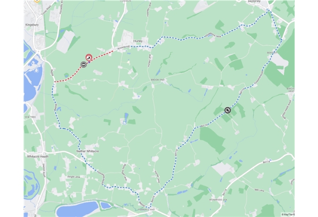Click the large blue reservoir at bottom
This screenshot has height=217, width=318.
77,209
